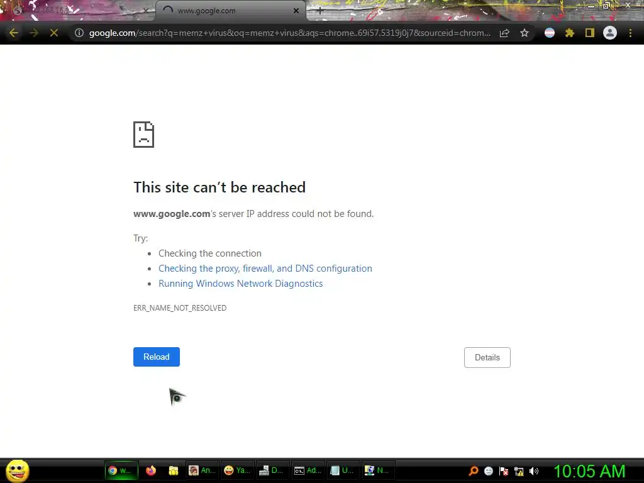The image size is (644, 483).
Task: Open Checking the proxy, firewall, and DNS link
Action: pyautogui.click(x=265, y=269)
